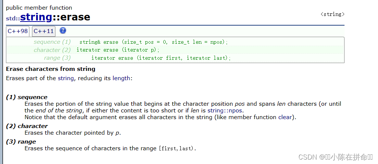Click the "(3) range" section heading
Screen dimensions: 378x164
[21, 141]
